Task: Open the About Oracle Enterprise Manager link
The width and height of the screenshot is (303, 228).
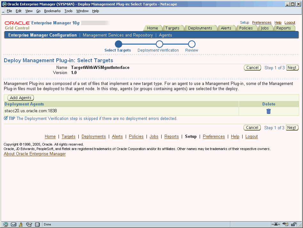Action: point(35,154)
